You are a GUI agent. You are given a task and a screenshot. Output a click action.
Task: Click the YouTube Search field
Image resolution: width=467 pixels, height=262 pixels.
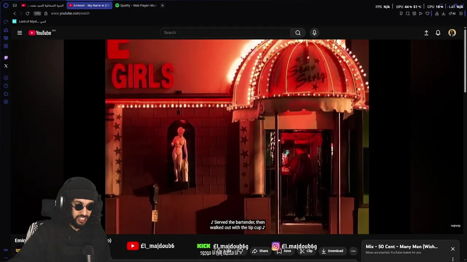click(225, 33)
